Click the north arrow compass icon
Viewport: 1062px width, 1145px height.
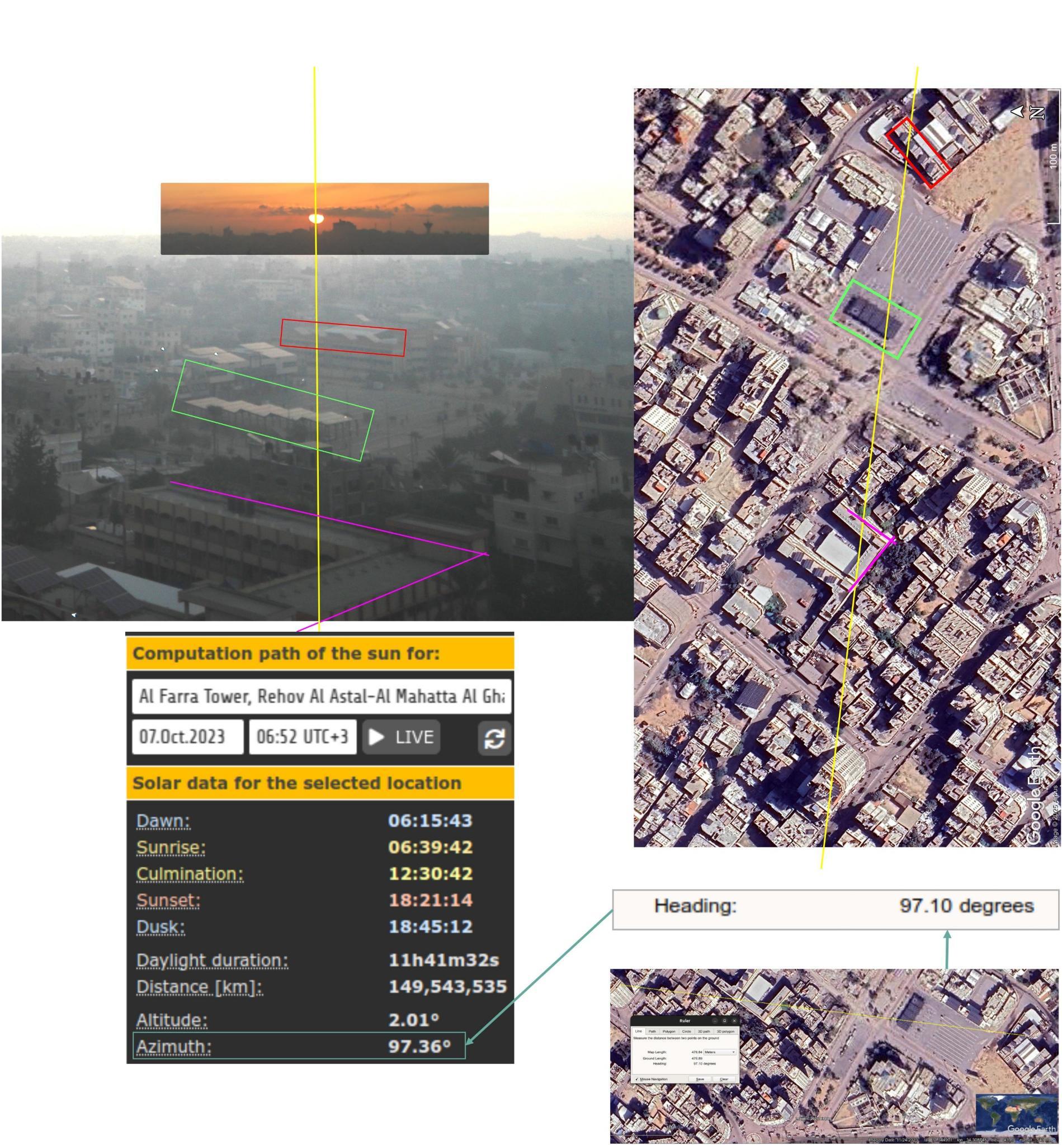pyautogui.click(x=1018, y=111)
